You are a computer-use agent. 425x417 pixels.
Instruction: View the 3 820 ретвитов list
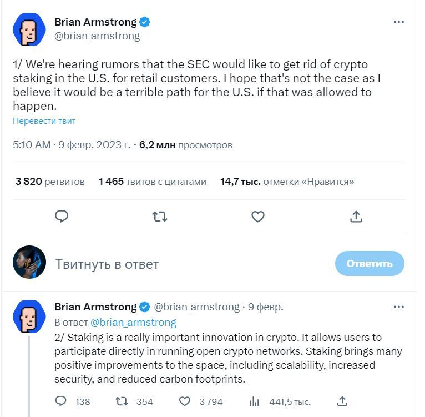point(50,182)
